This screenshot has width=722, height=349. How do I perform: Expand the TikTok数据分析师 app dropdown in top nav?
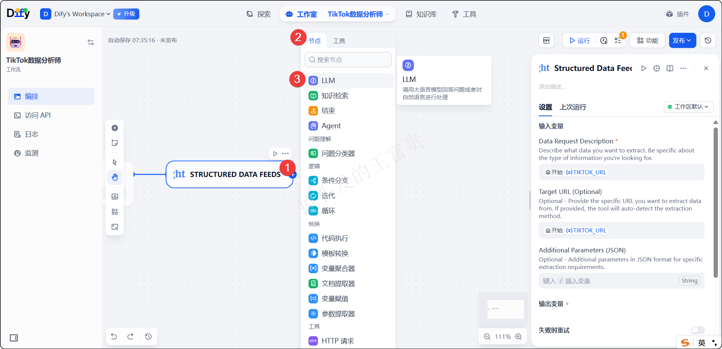(x=358, y=14)
